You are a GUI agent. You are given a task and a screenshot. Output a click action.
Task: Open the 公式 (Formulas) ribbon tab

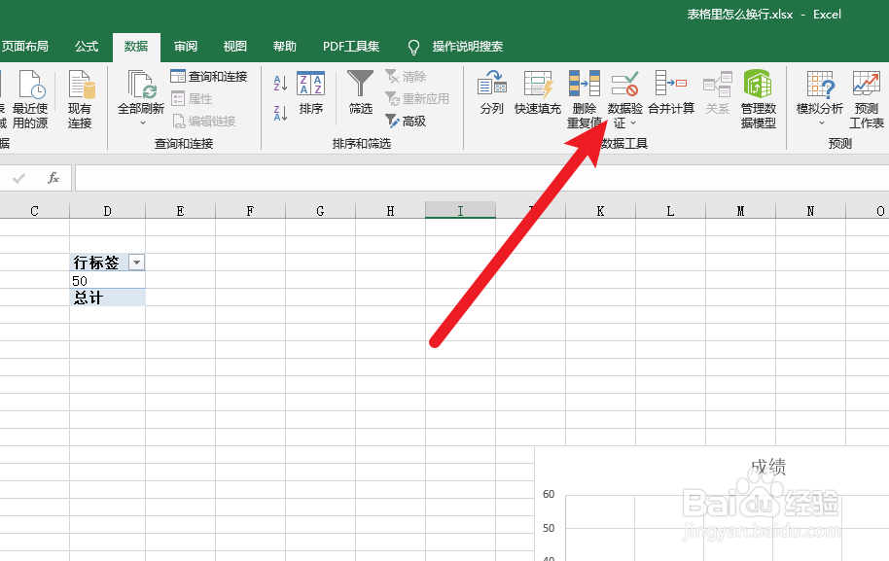[x=86, y=46]
